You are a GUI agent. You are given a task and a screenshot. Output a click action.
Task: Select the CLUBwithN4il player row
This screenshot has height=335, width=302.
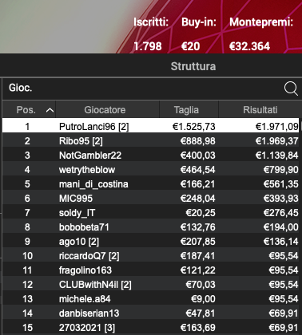150,284
